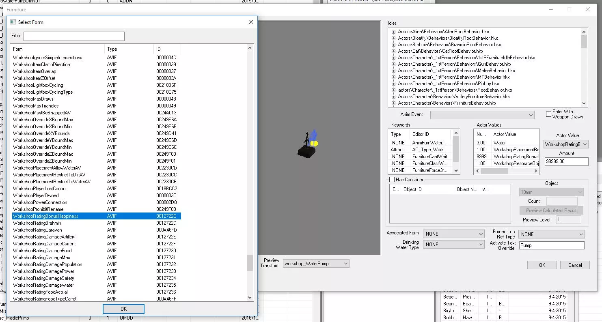Sort Actor Values by Actor Value header

coord(515,134)
